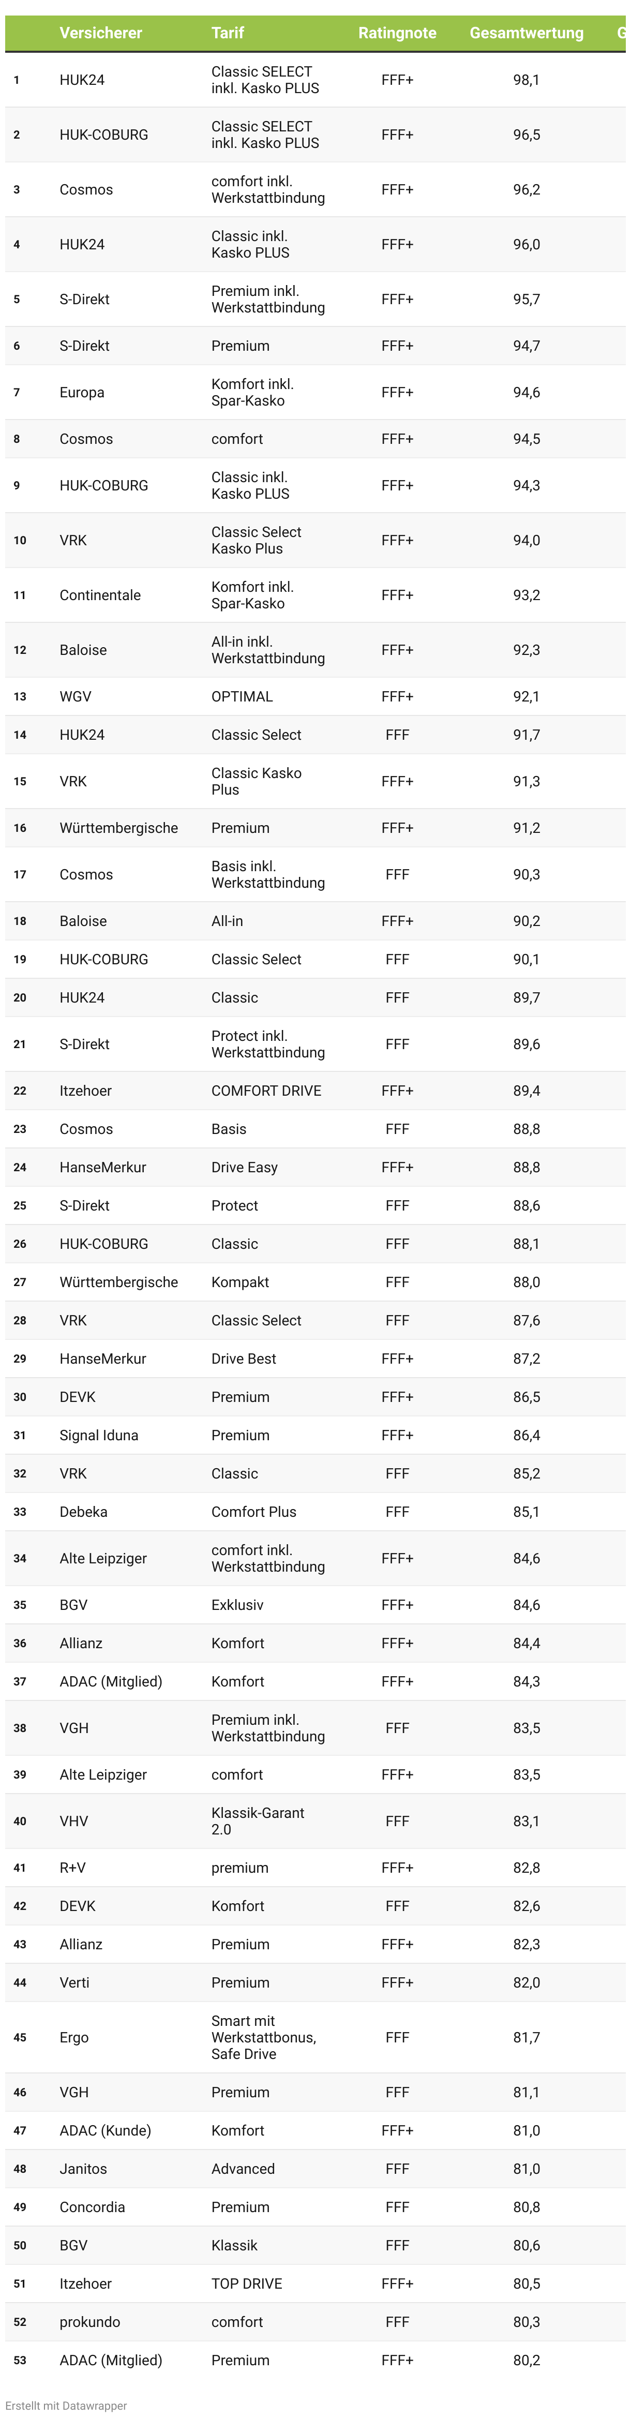Image resolution: width=631 pixels, height=2418 pixels.
Task: Click score 98,1 in Gesamtwertung column
Action: (526, 80)
